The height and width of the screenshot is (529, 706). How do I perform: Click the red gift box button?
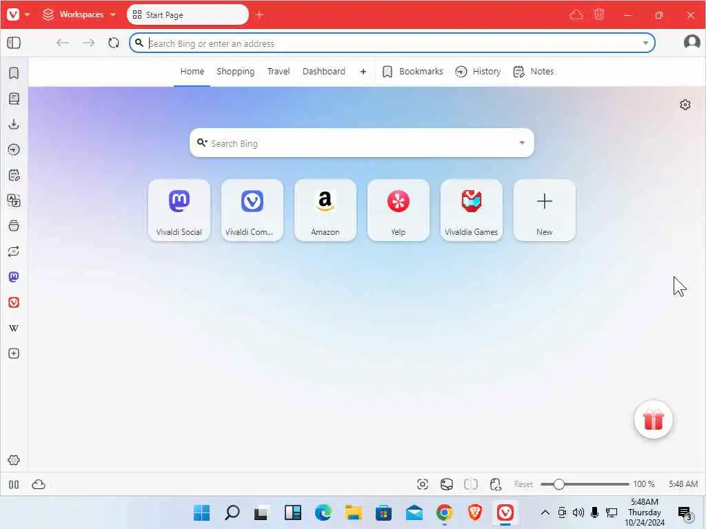(653, 419)
